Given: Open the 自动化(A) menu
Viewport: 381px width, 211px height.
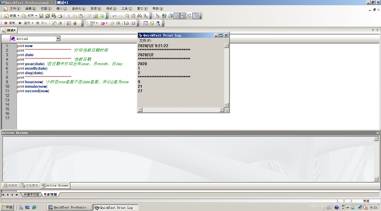Looking at the screenshot, I should click(x=79, y=9).
